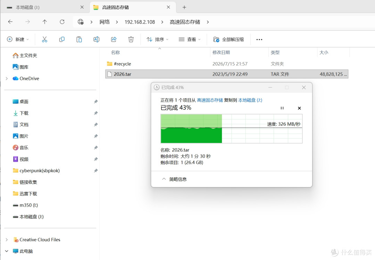Click 高速固态存储 breadcrumb in address bar

click(x=185, y=22)
